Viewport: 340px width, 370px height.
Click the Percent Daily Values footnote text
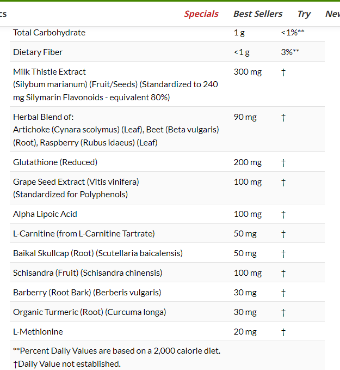point(116,351)
